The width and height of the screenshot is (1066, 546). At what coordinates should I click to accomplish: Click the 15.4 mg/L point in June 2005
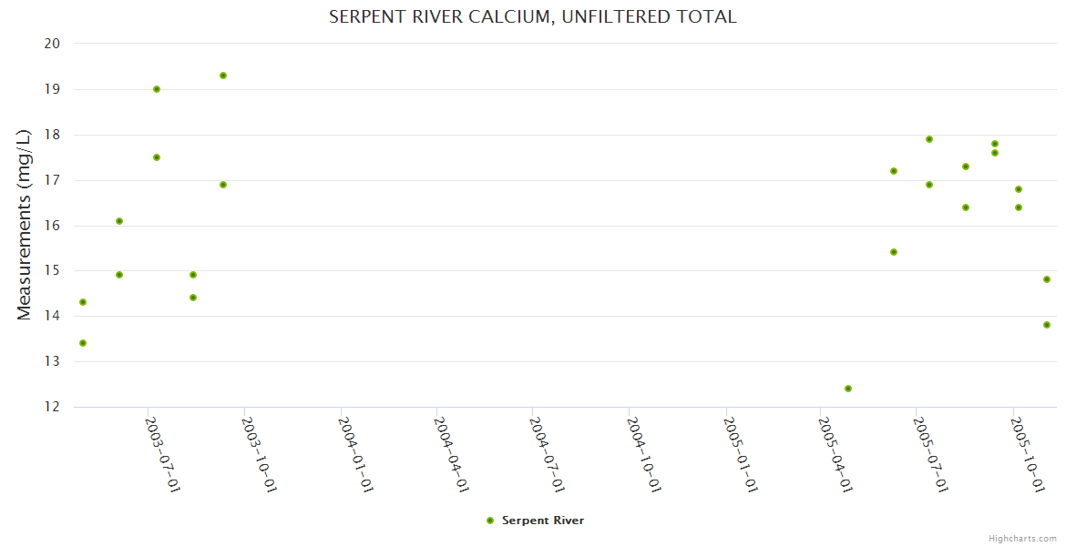point(894,252)
